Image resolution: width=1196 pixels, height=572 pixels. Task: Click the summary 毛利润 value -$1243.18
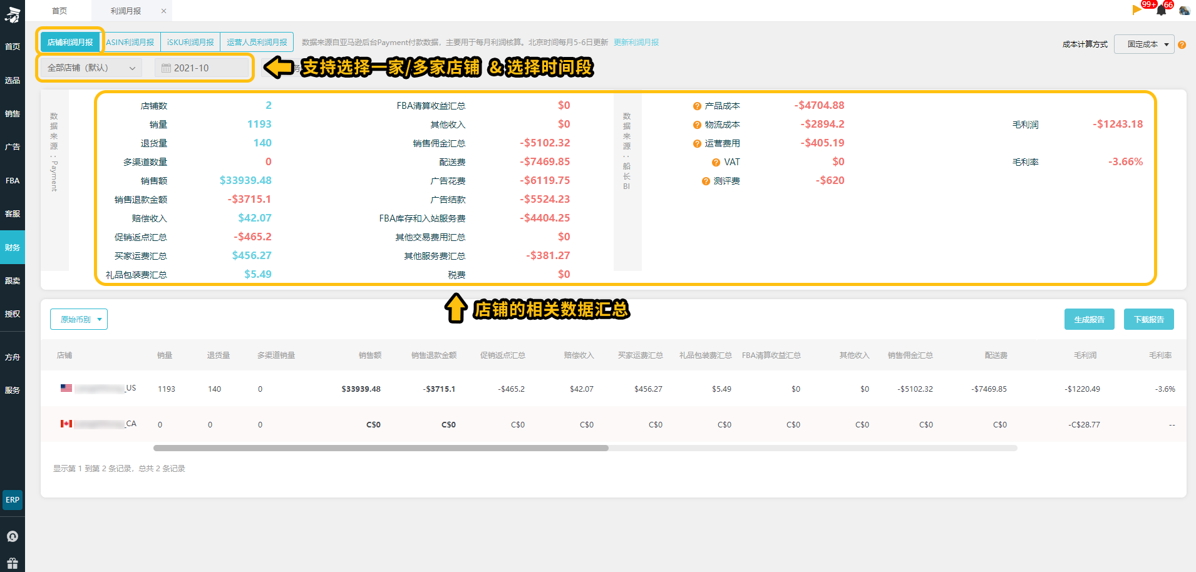coord(1118,124)
